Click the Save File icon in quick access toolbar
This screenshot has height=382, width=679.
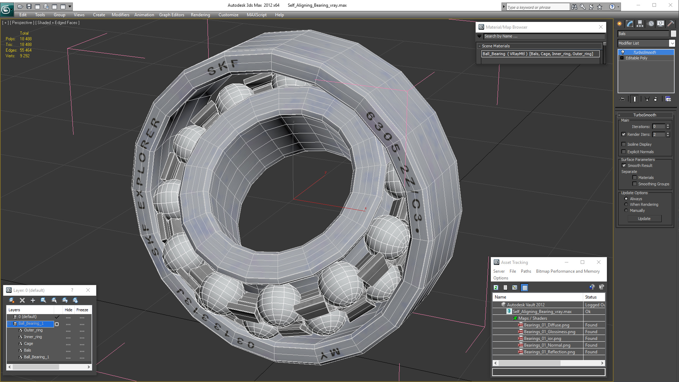tap(29, 6)
